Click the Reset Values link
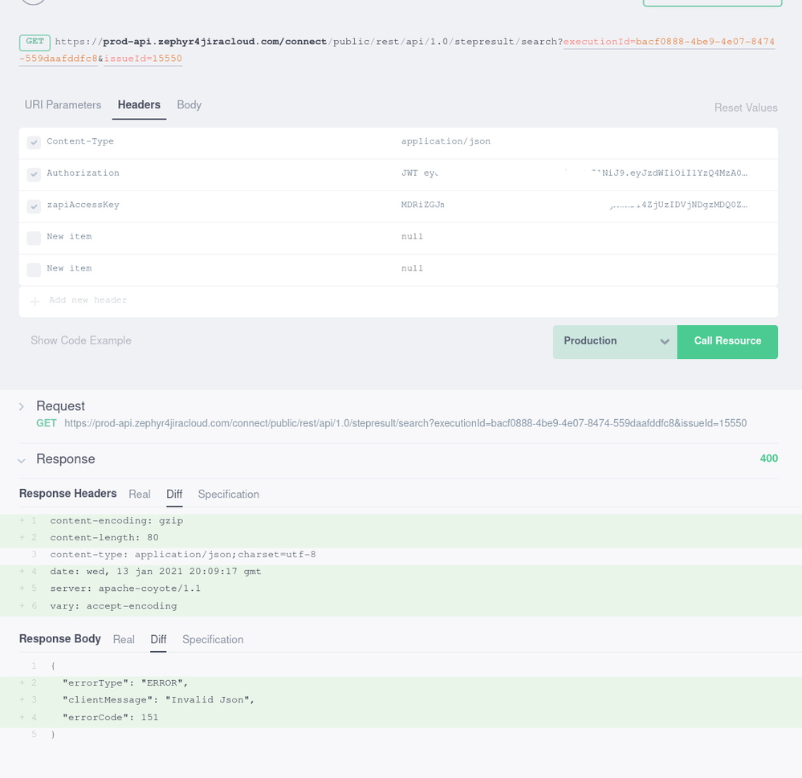The height and width of the screenshot is (778, 802). pyautogui.click(x=745, y=108)
